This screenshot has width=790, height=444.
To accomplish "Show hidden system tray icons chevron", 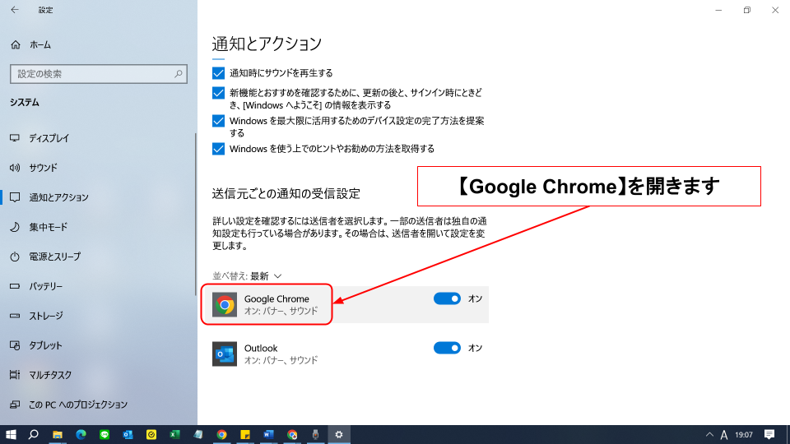I will [x=709, y=434].
